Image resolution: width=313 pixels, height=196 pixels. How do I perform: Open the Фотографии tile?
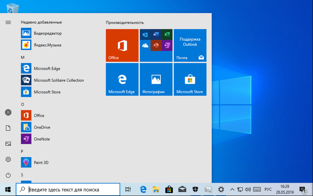pyautogui.click(x=156, y=79)
